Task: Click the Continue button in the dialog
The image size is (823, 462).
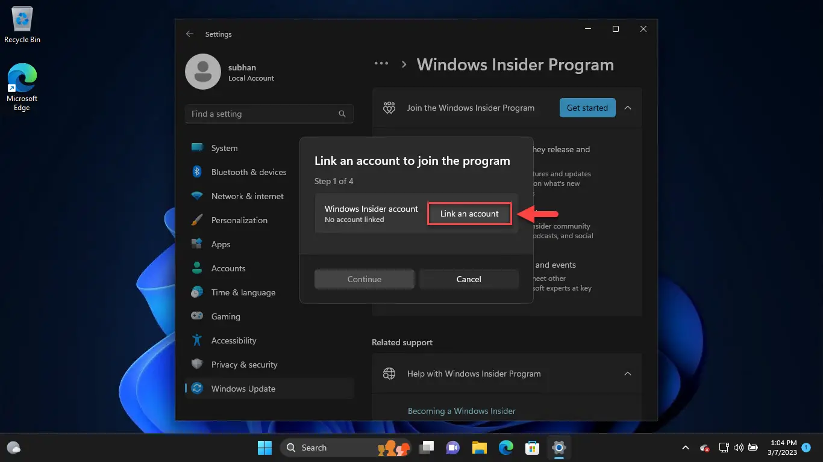Action: [x=365, y=279]
